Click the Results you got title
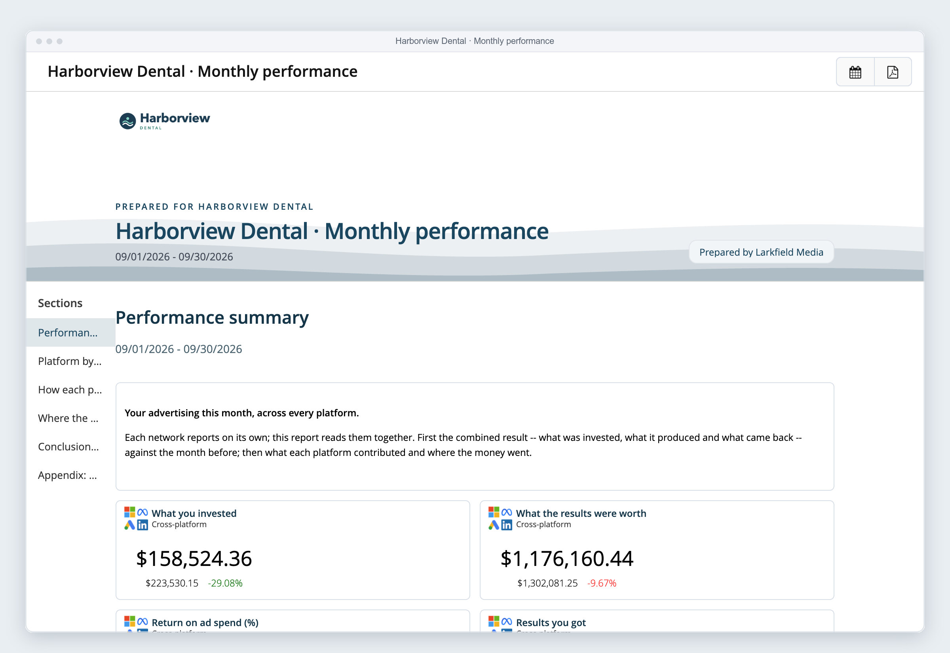 click(551, 623)
